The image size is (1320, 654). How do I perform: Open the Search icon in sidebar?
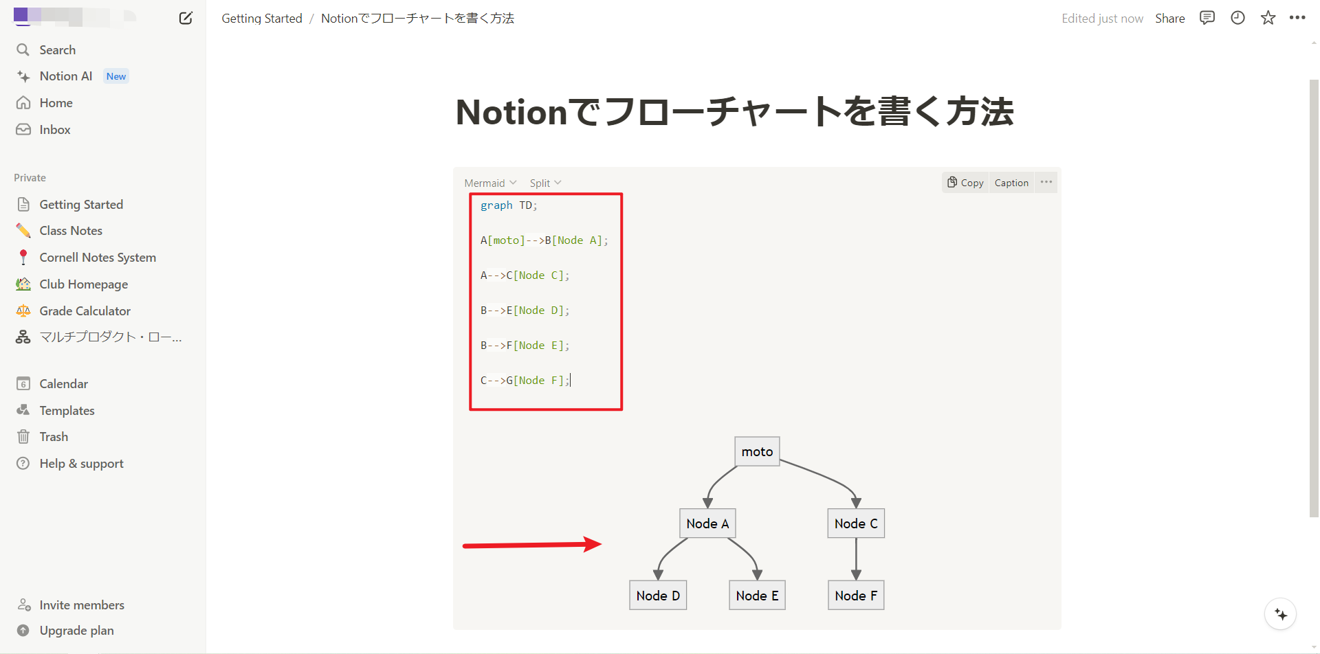23,50
